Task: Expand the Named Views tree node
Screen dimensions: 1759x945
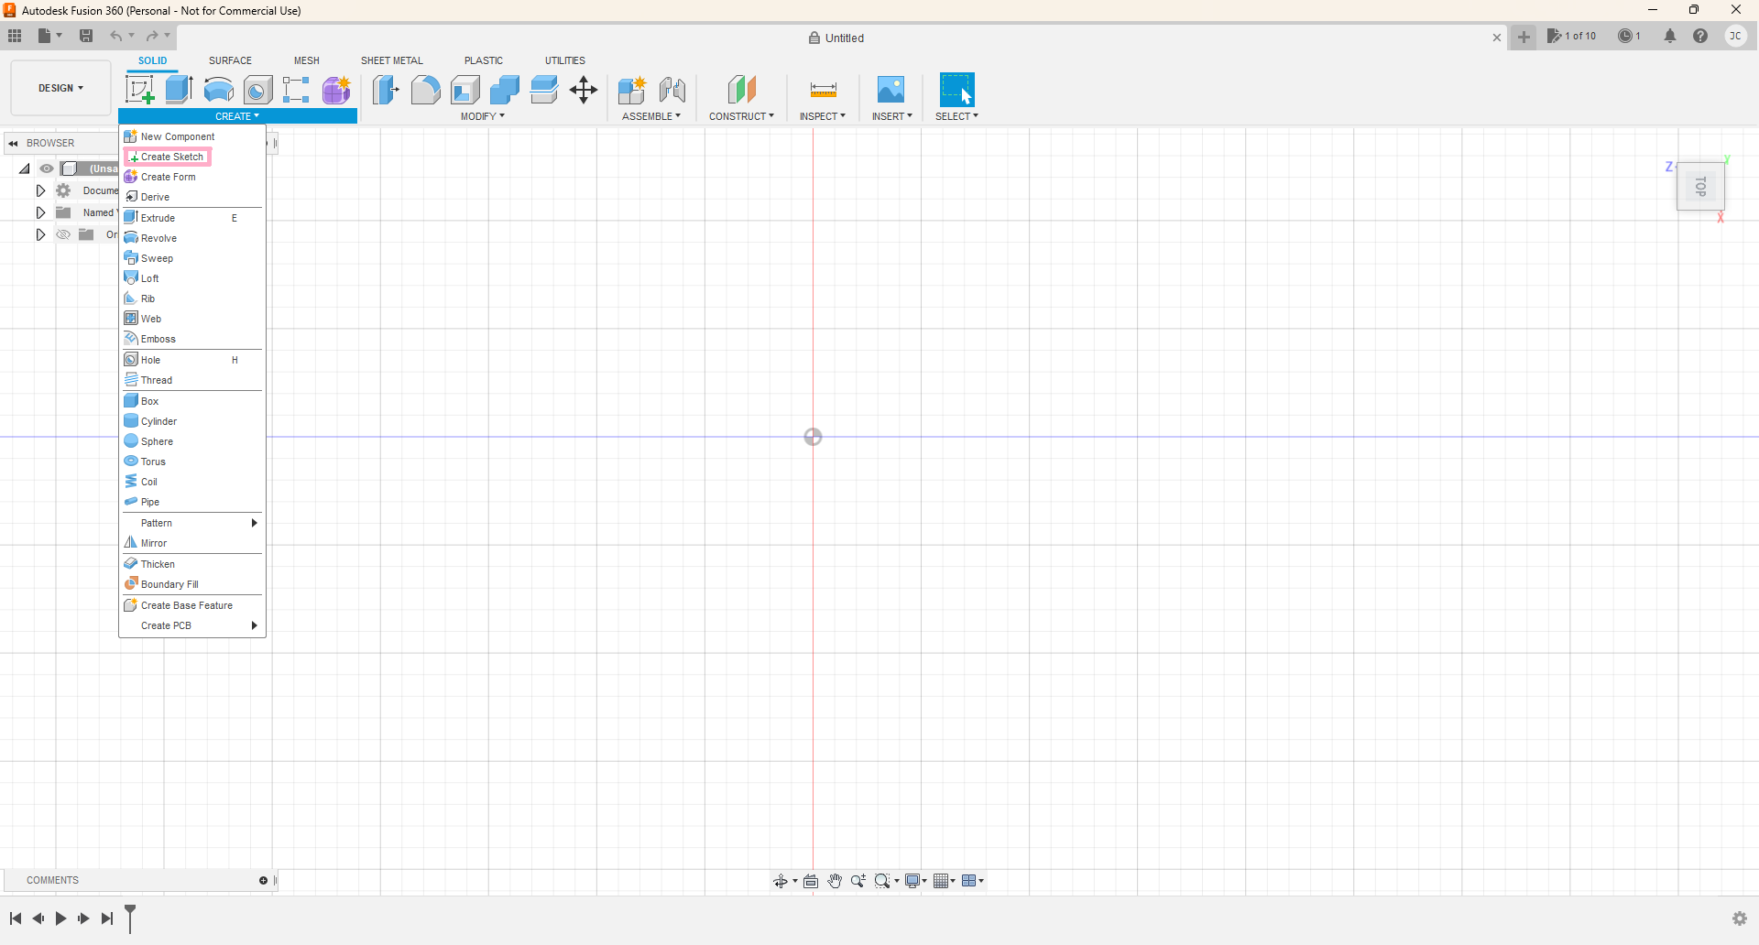Action: point(40,212)
